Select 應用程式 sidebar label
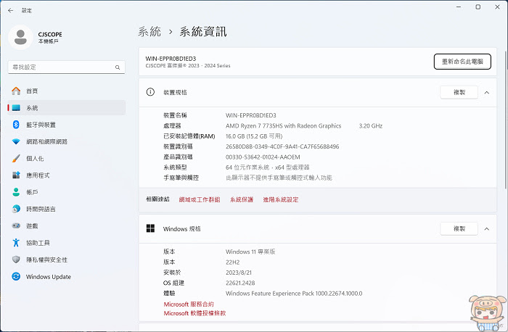This screenshot has width=508, height=332. [x=38, y=175]
